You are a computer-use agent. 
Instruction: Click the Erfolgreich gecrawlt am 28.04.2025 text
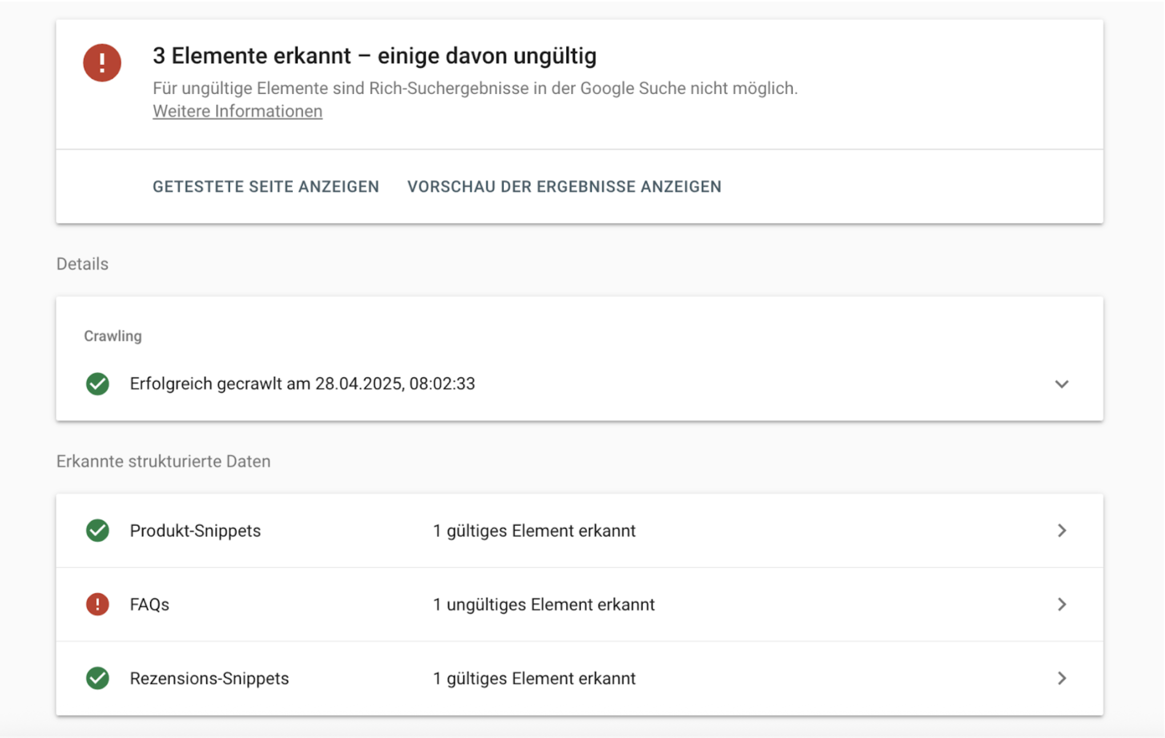click(302, 384)
